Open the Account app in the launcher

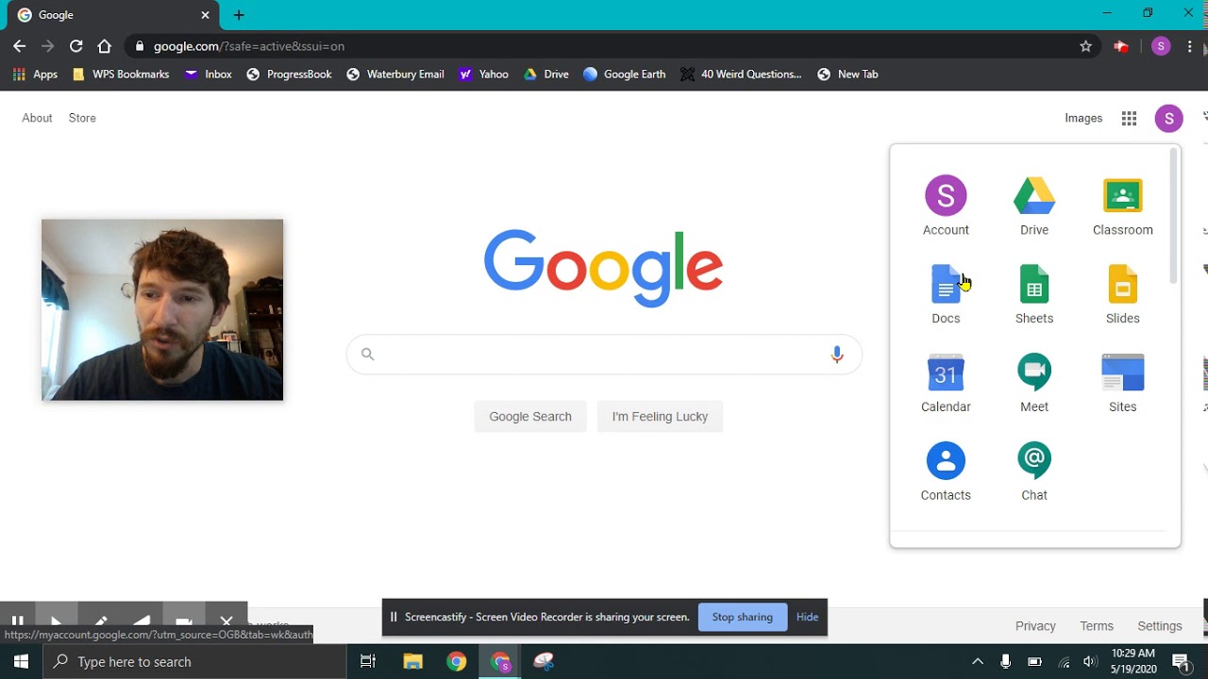click(x=946, y=206)
